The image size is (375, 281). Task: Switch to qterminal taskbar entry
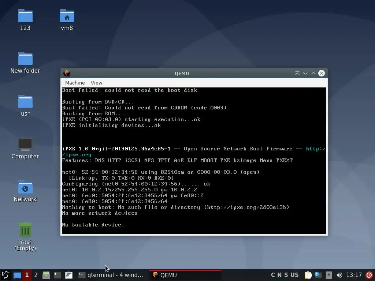point(111,275)
